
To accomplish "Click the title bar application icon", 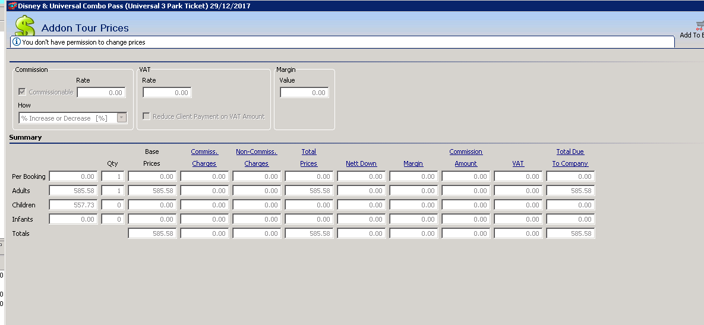I will 12,6.
